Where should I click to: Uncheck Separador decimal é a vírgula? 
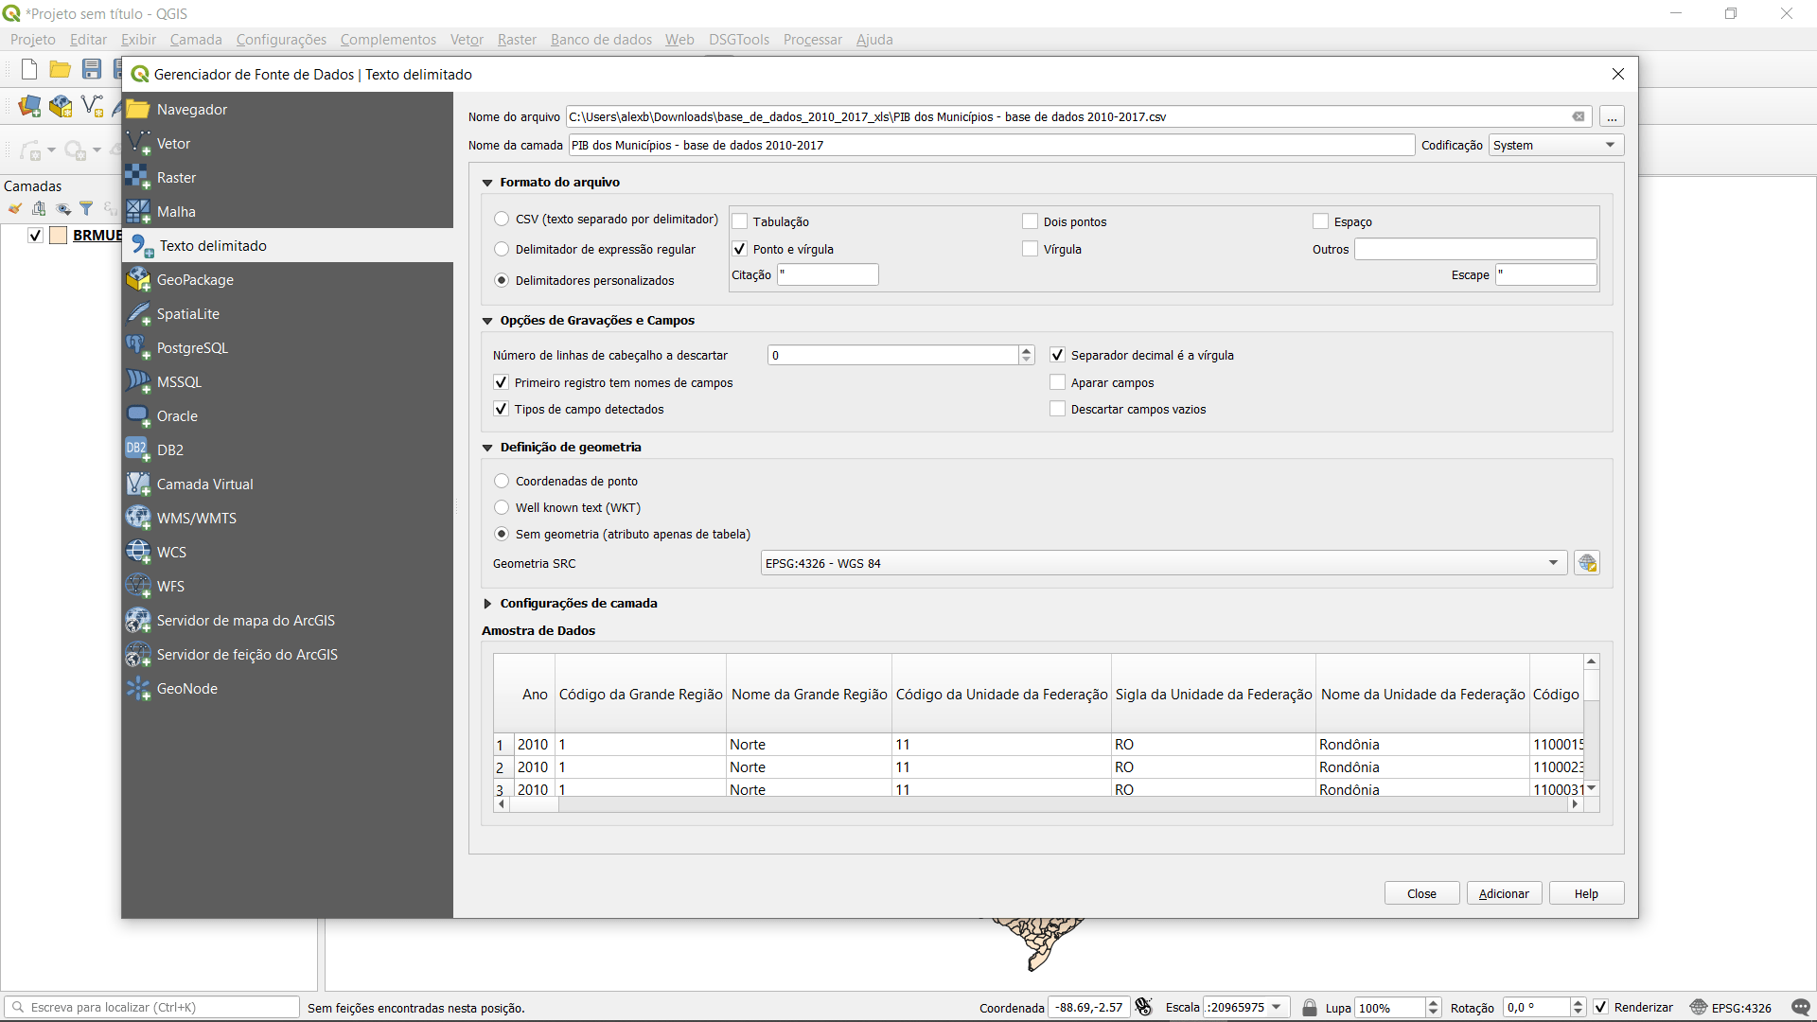pos(1058,356)
